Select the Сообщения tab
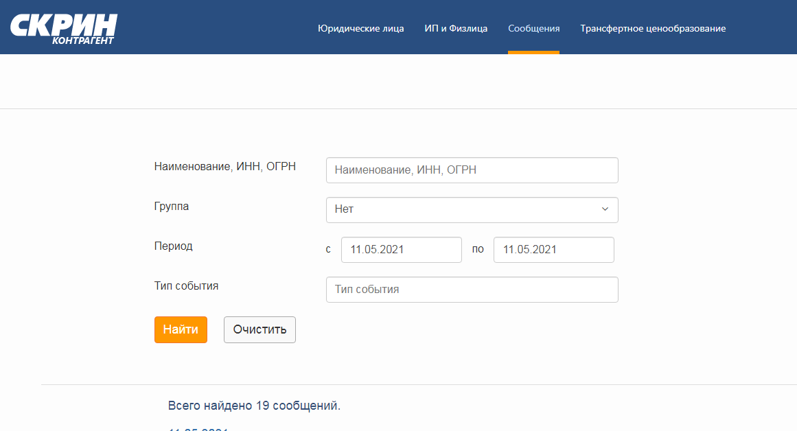This screenshot has height=431, width=797. click(533, 28)
